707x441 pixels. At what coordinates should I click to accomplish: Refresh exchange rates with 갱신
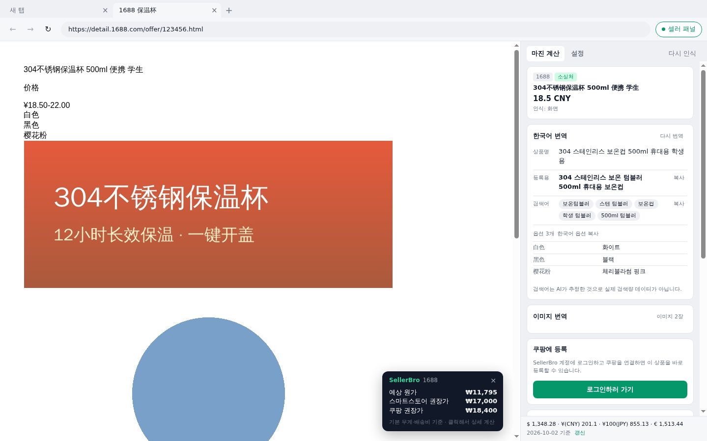(x=580, y=433)
